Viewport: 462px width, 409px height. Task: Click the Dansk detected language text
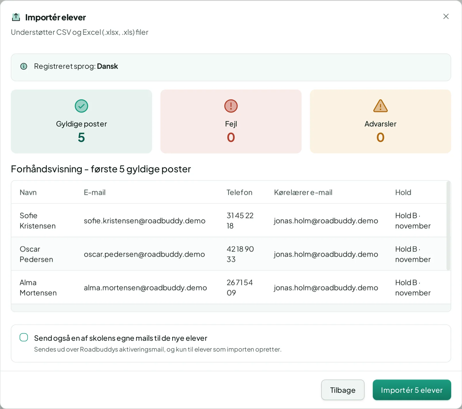(x=107, y=66)
